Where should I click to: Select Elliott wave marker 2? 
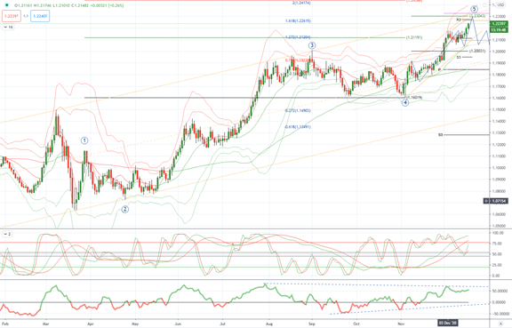click(x=125, y=210)
